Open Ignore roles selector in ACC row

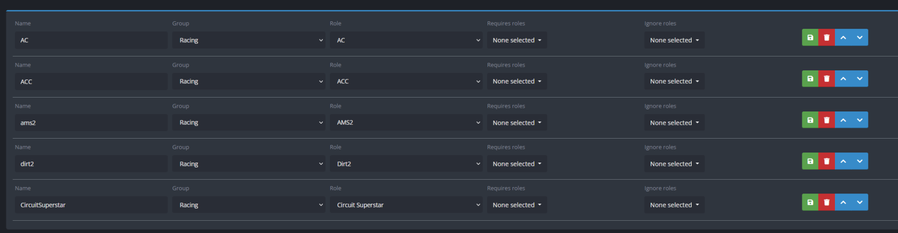(x=674, y=82)
